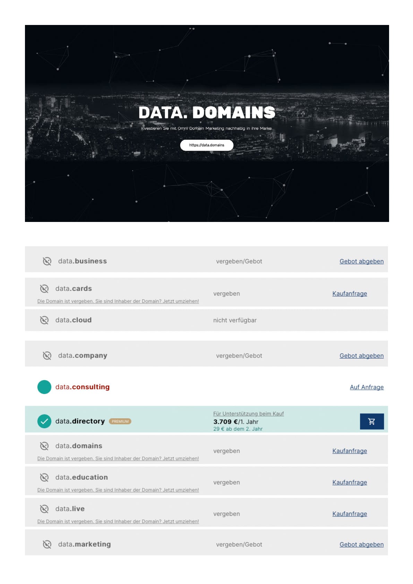Click the crossed-out icon next to data.live
Image resolution: width=413 pixels, height=584 pixels.
[44, 509]
